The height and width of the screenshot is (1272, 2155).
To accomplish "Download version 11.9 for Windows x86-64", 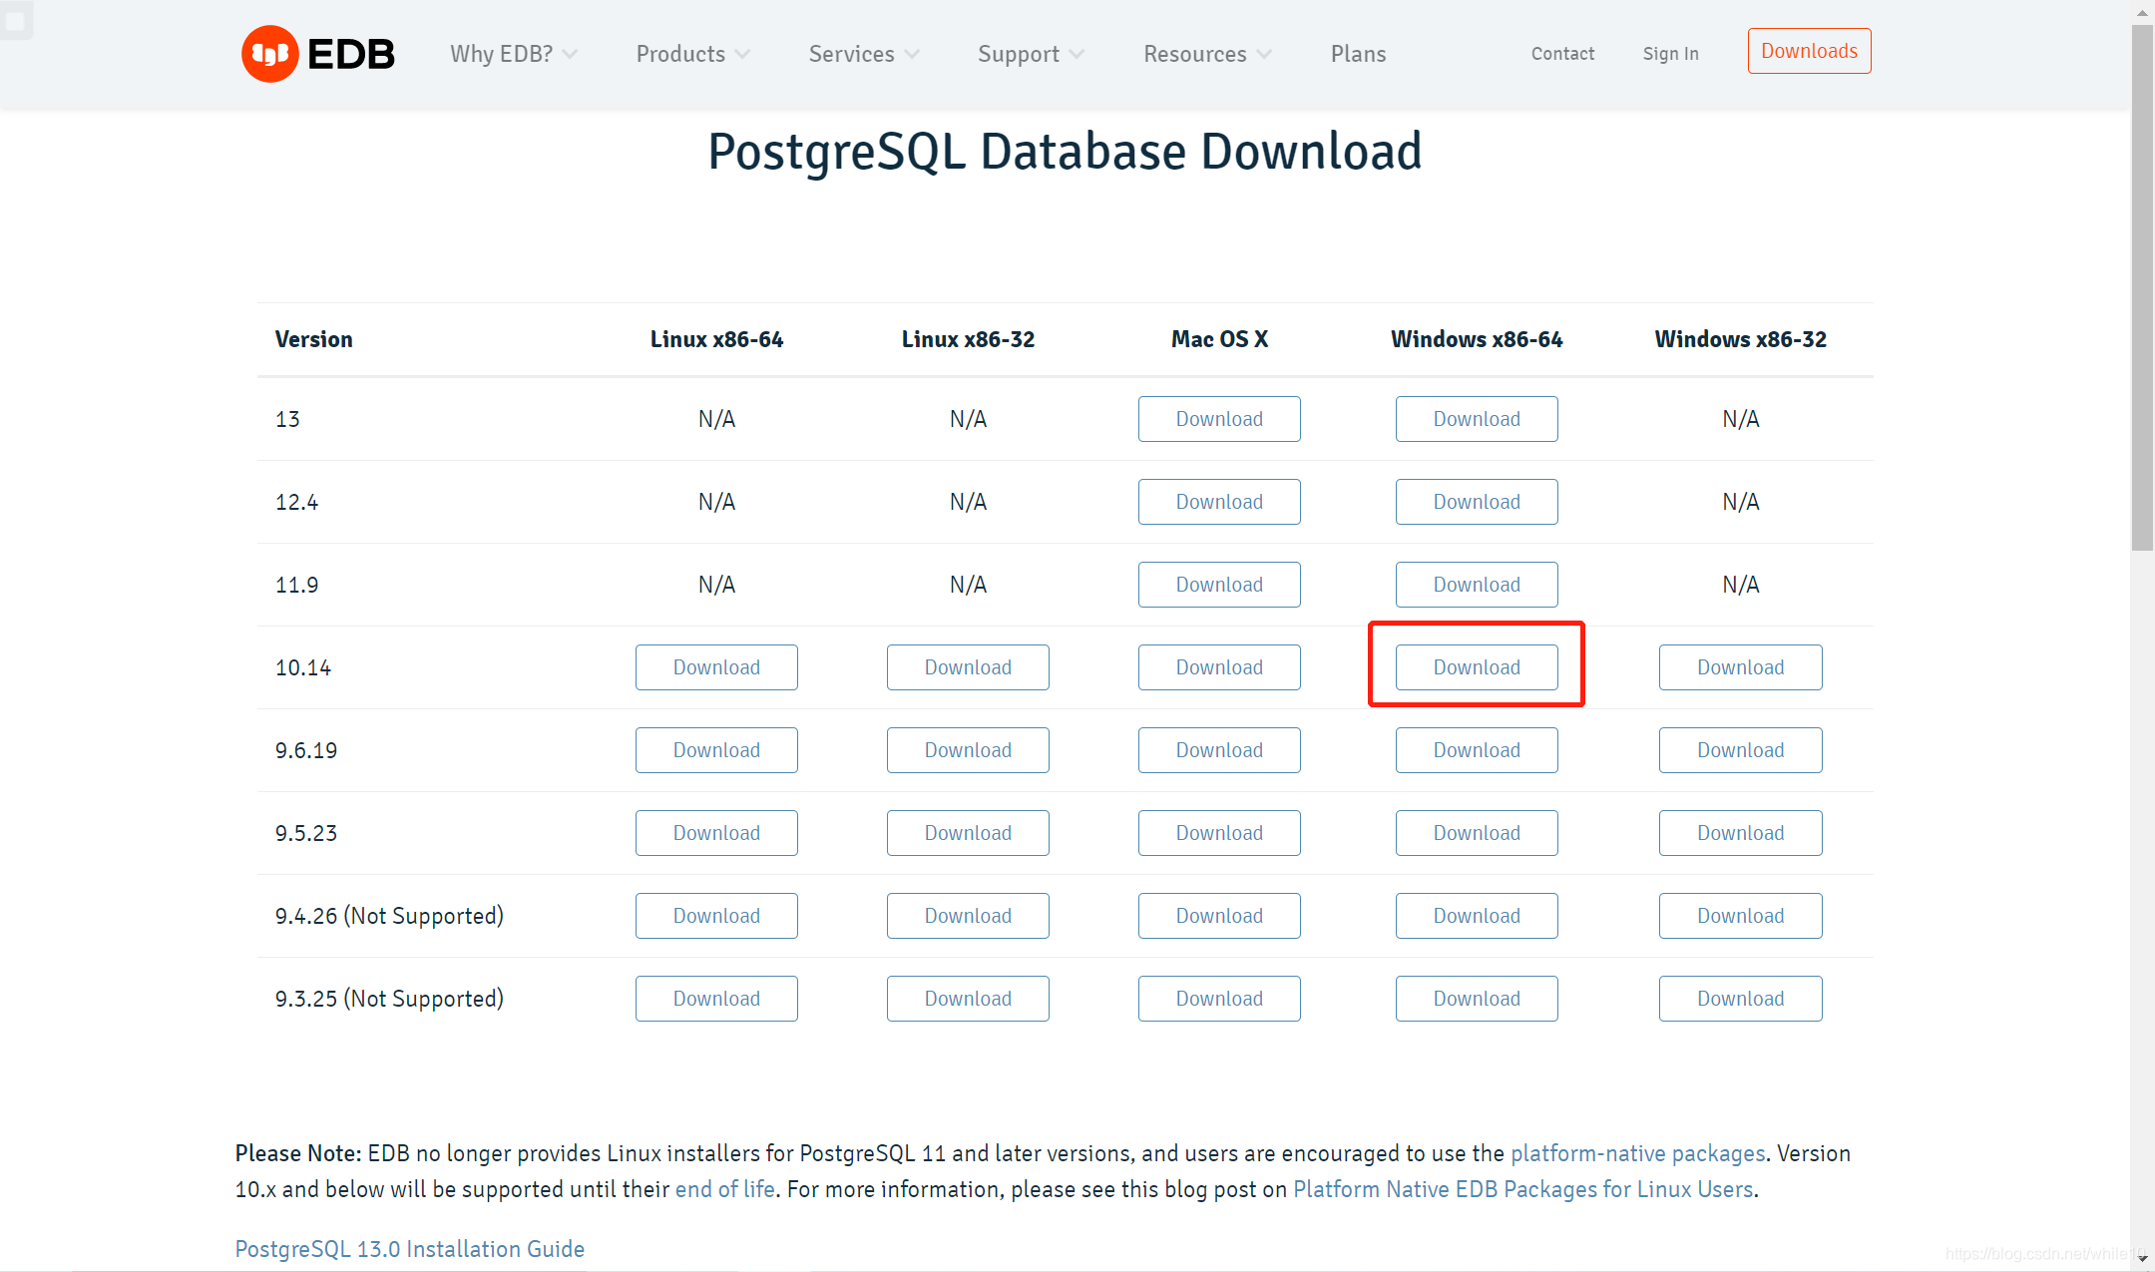I will [x=1477, y=585].
